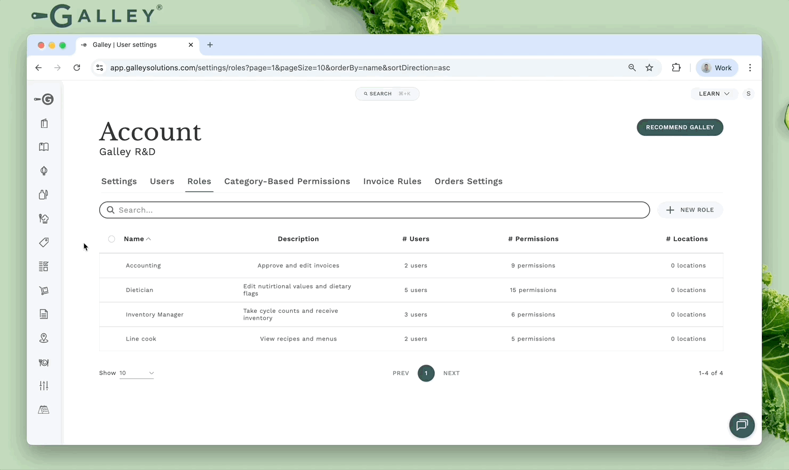Sort by the Name column header
Viewport: 789px width, 470px height.
137,239
